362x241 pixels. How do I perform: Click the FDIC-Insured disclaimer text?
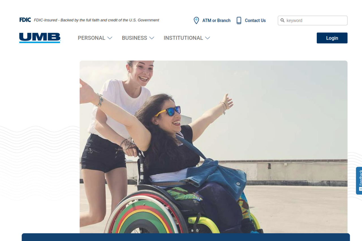coord(96,20)
